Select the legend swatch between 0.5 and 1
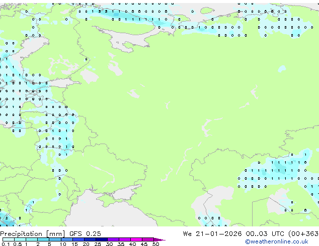This screenshot has height=246, width=319. point(20,239)
